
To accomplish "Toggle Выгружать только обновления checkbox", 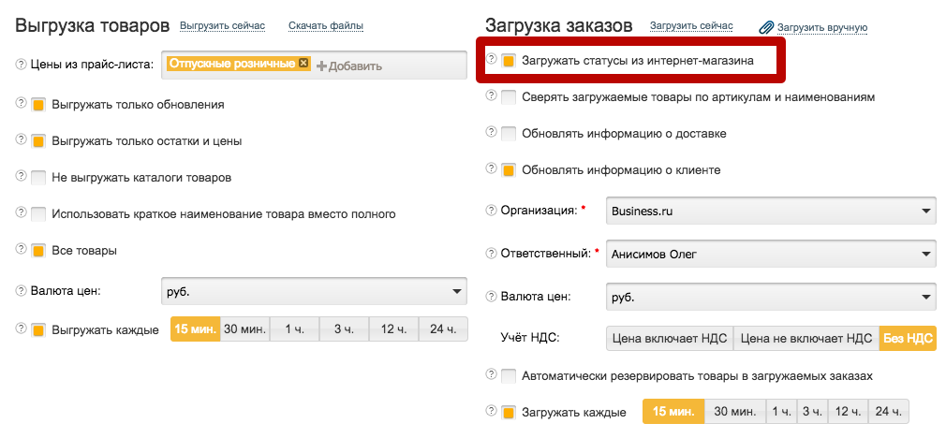I will coord(38,105).
